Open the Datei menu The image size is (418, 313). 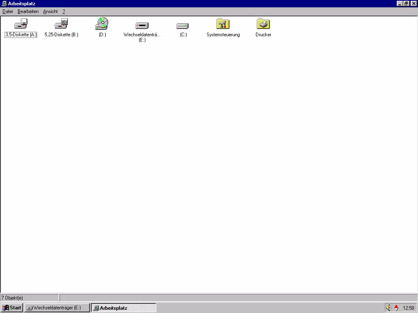point(8,11)
